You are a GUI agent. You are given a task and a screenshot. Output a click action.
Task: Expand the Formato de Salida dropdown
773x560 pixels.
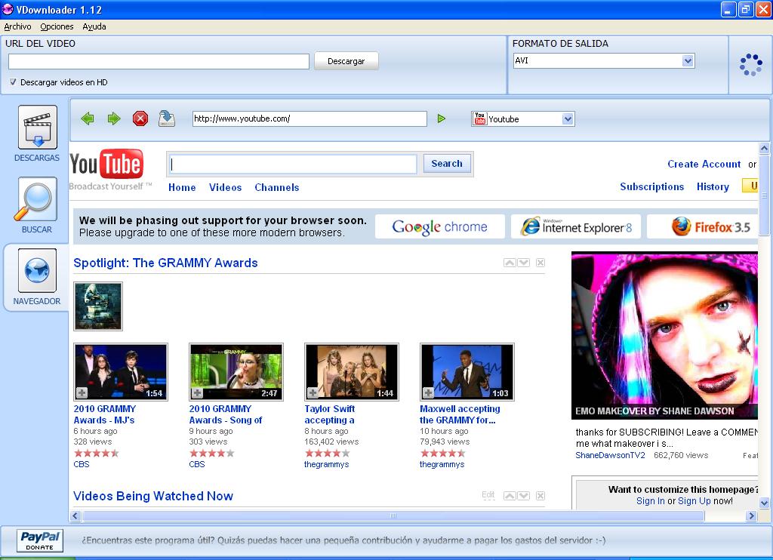[688, 60]
